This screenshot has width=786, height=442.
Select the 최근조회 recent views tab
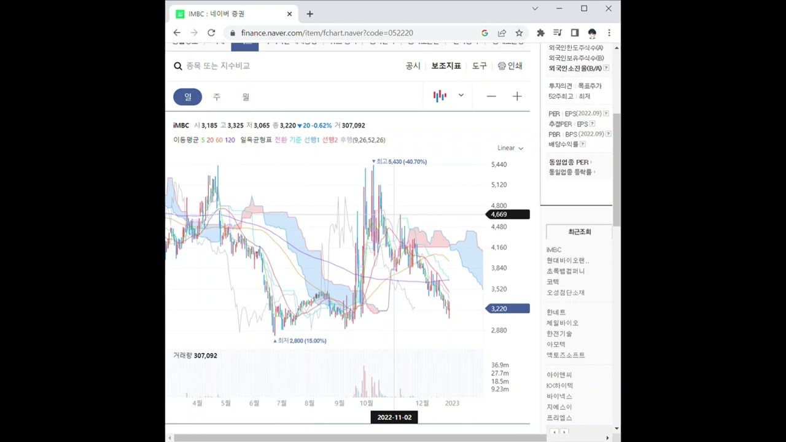tap(579, 231)
